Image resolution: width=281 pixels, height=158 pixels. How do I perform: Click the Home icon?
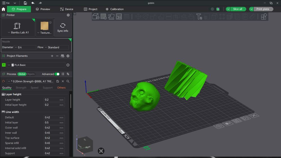tap(3, 9)
